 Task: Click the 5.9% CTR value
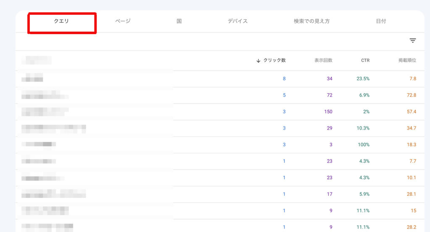(x=364, y=194)
